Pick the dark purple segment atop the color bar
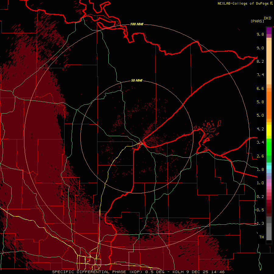The width and height of the screenshot is (274, 274). (269, 30)
